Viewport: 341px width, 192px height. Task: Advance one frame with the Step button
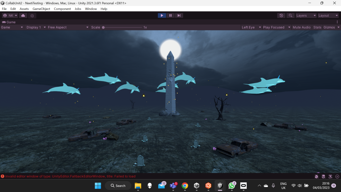tap(179, 15)
